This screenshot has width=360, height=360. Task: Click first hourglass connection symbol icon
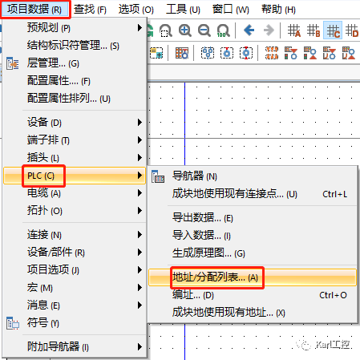(291, 53)
